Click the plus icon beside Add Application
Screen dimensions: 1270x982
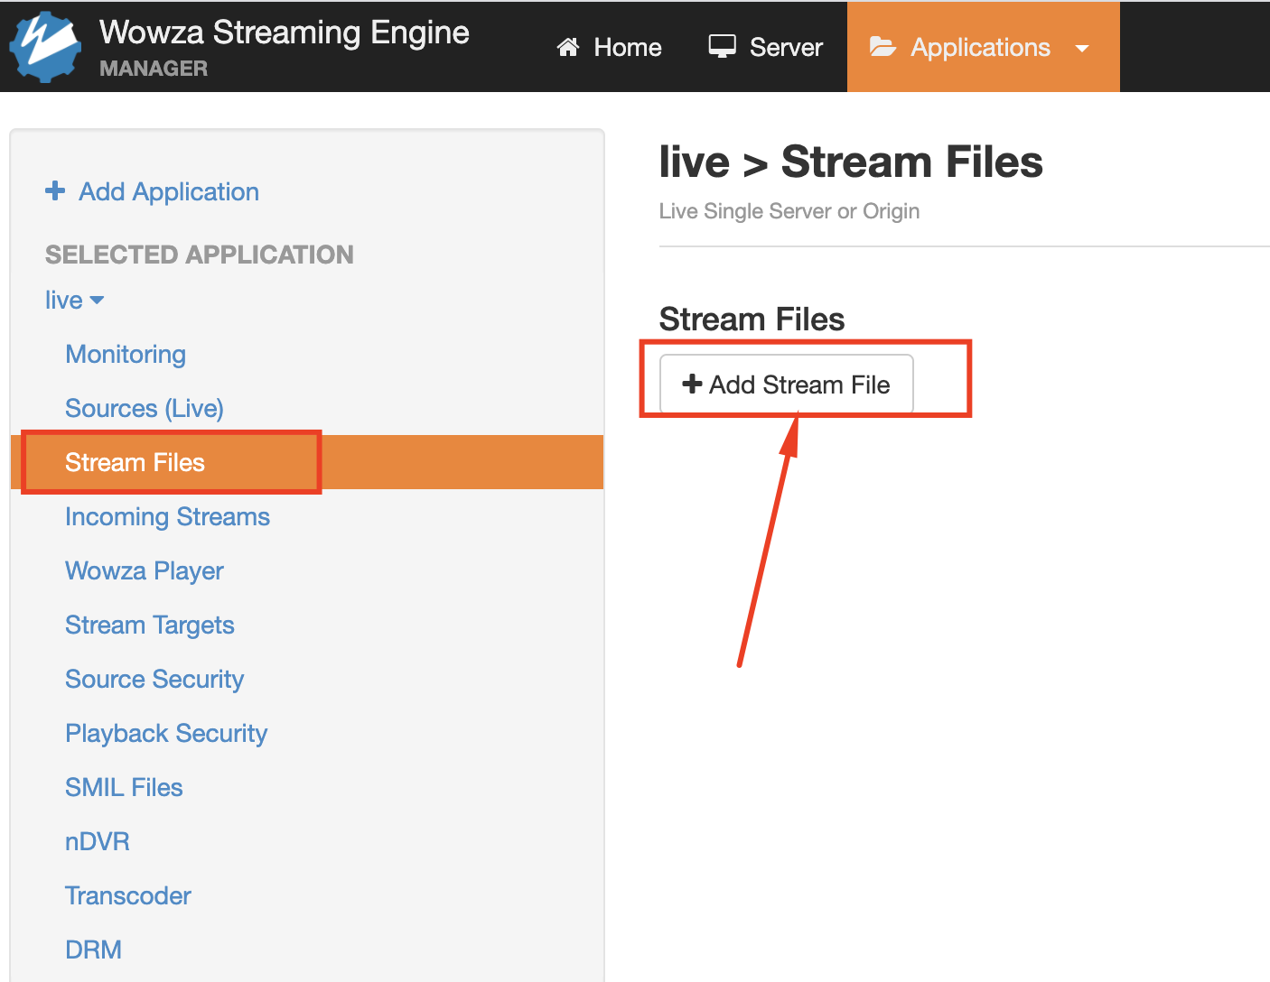point(55,190)
